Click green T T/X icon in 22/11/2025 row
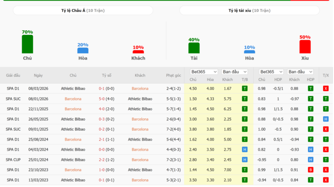334x187 pixels. point(326,109)
